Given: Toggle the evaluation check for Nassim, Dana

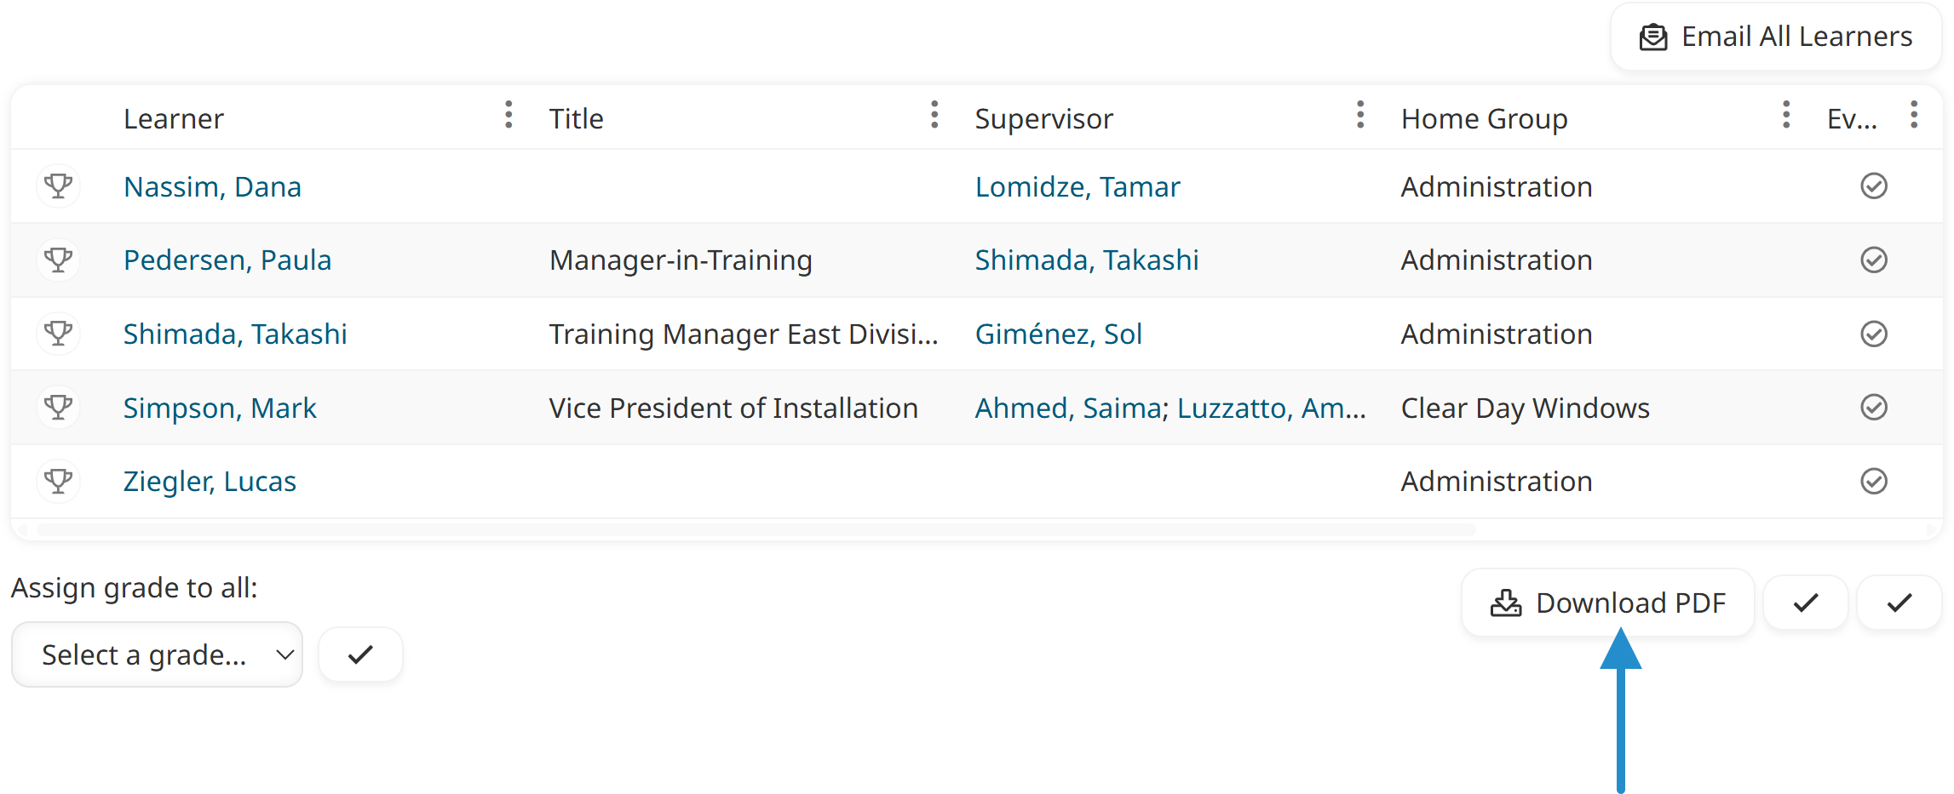Looking at the screenshot, I should 1873,186.
